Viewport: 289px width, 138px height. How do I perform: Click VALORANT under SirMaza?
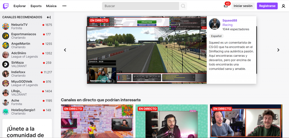pyautogui.click(x=19, y=66)
